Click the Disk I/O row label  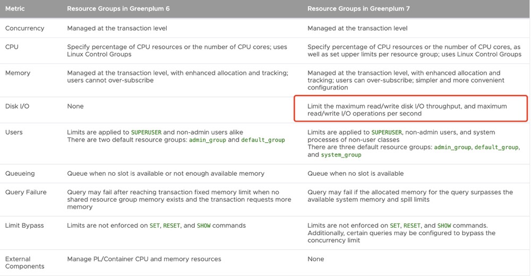pyautogui.click(x=17, y=106)
